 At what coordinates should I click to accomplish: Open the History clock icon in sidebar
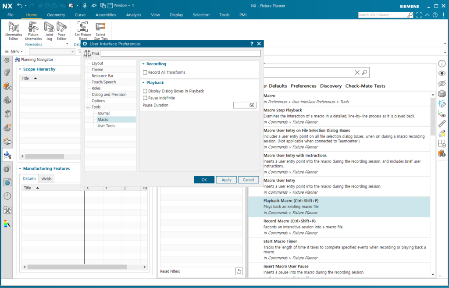coord(7,196)
